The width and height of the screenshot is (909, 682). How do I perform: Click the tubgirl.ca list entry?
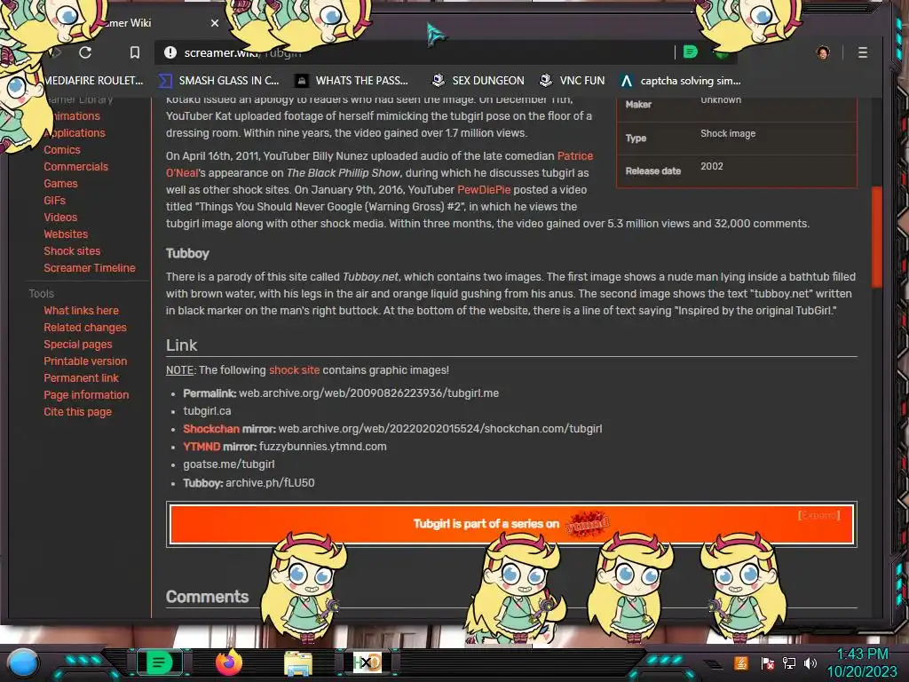[207, 410]
